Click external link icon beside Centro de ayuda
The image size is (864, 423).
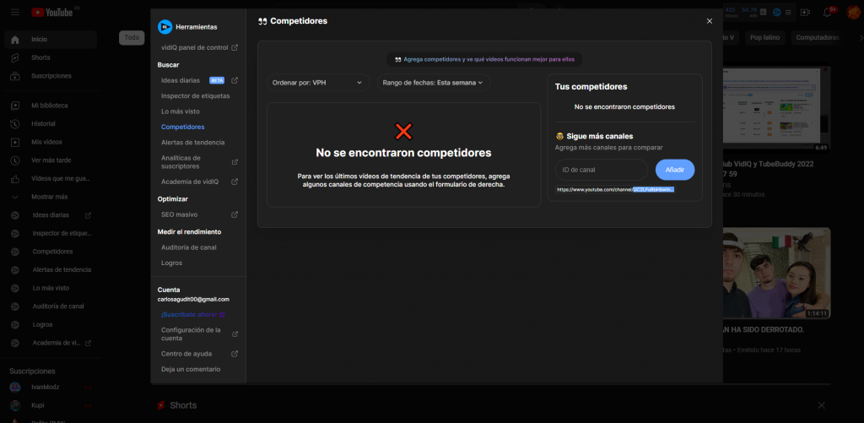235,354
